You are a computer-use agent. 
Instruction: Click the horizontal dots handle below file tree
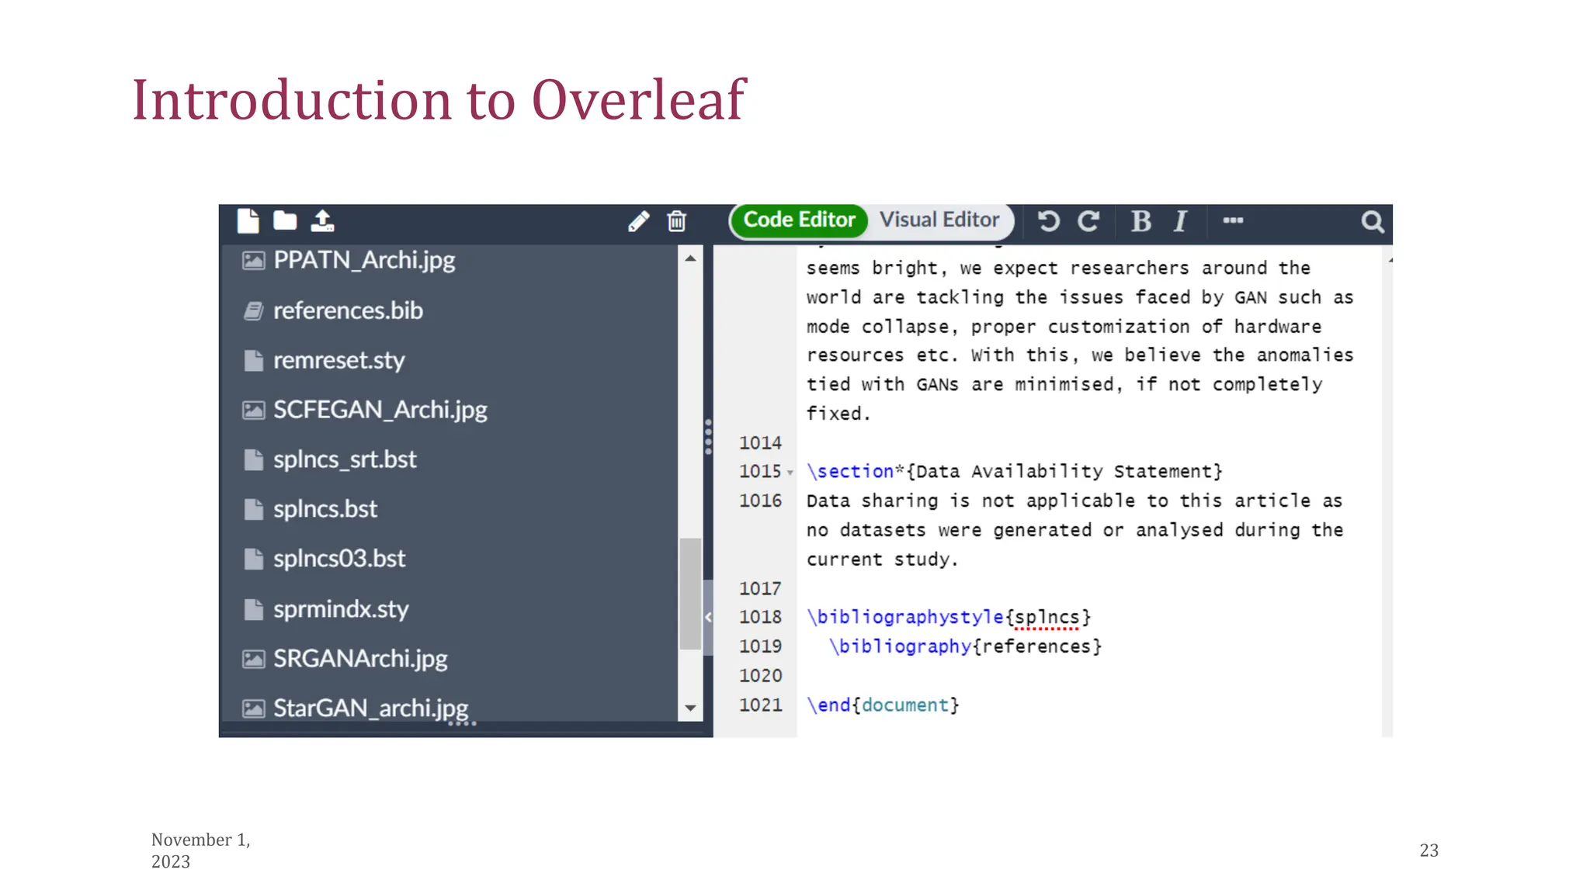462,723
